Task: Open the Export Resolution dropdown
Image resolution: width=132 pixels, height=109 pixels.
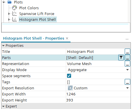Action: pyautogui.click(x=127, y=88)
